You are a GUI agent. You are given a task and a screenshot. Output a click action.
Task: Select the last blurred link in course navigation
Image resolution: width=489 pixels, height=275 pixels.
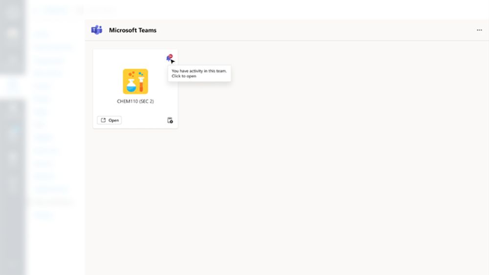(x=43, y=215)
